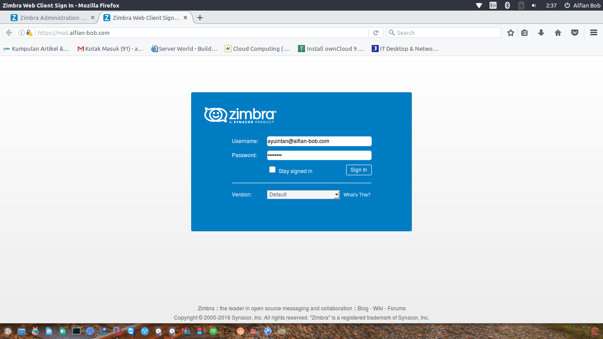Expand the Version dropdown set to Default
Image resolution: width=603 pixels, height=339 pixels.
303,195
